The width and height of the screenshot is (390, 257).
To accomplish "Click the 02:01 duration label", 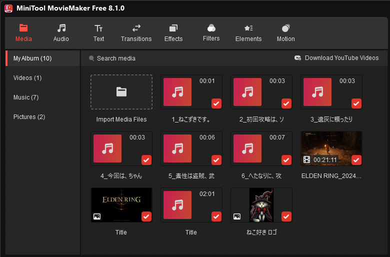I will (x=207, y=194).
